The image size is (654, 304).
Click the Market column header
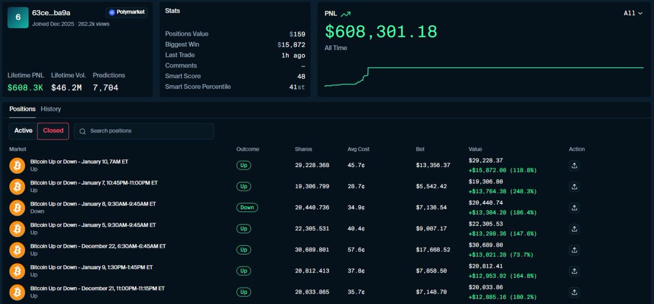click(17, 149)
